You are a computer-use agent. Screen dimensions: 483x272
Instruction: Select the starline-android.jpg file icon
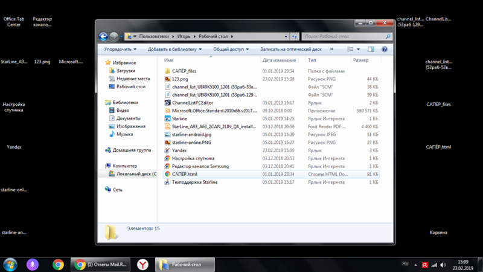pos(167,134)
